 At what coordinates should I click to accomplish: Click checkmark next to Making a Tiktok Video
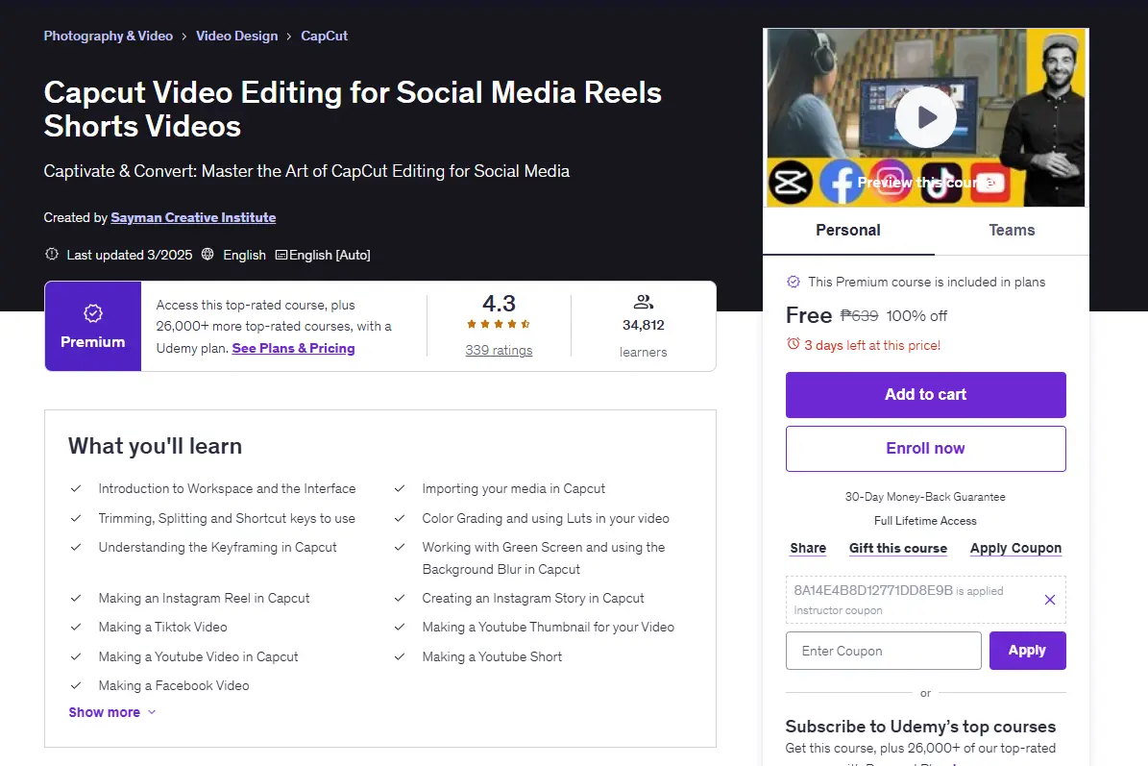point(75,627)
